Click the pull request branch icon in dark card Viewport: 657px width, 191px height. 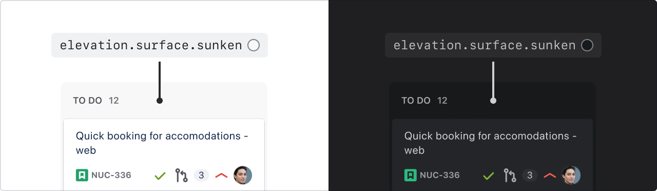510,176
